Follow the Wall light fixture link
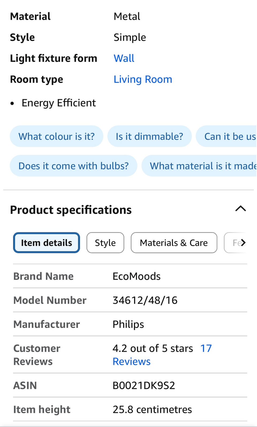The image size is (257, 427). (124, 58)
